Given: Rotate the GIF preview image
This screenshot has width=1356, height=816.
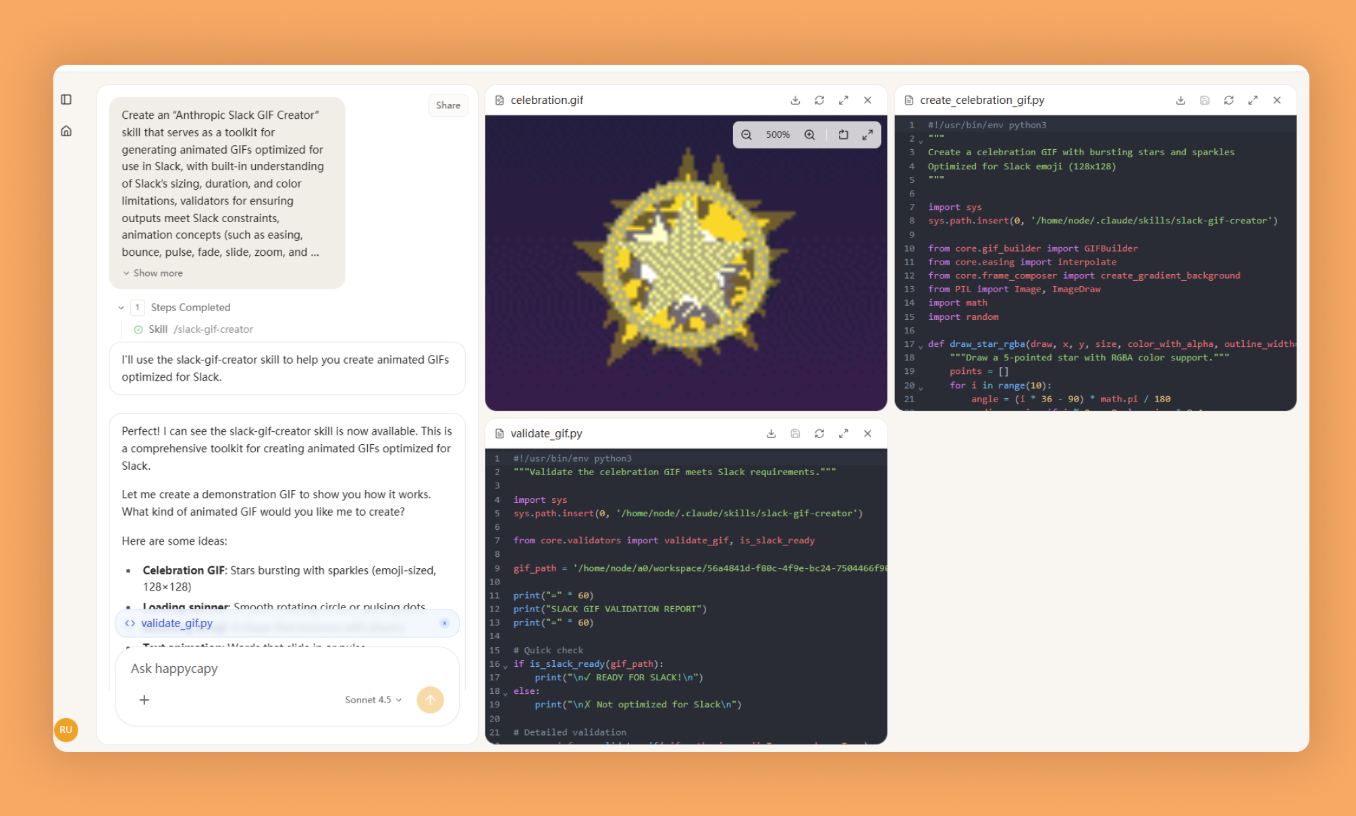Looking at the screenshot, I should coord(843,135).
